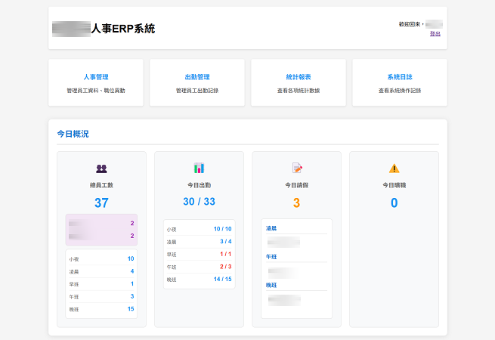This screenshot has width=495, height=340.
Task: Click the 凌晨 attendance value 3 / 4
Action: [226, 242]
